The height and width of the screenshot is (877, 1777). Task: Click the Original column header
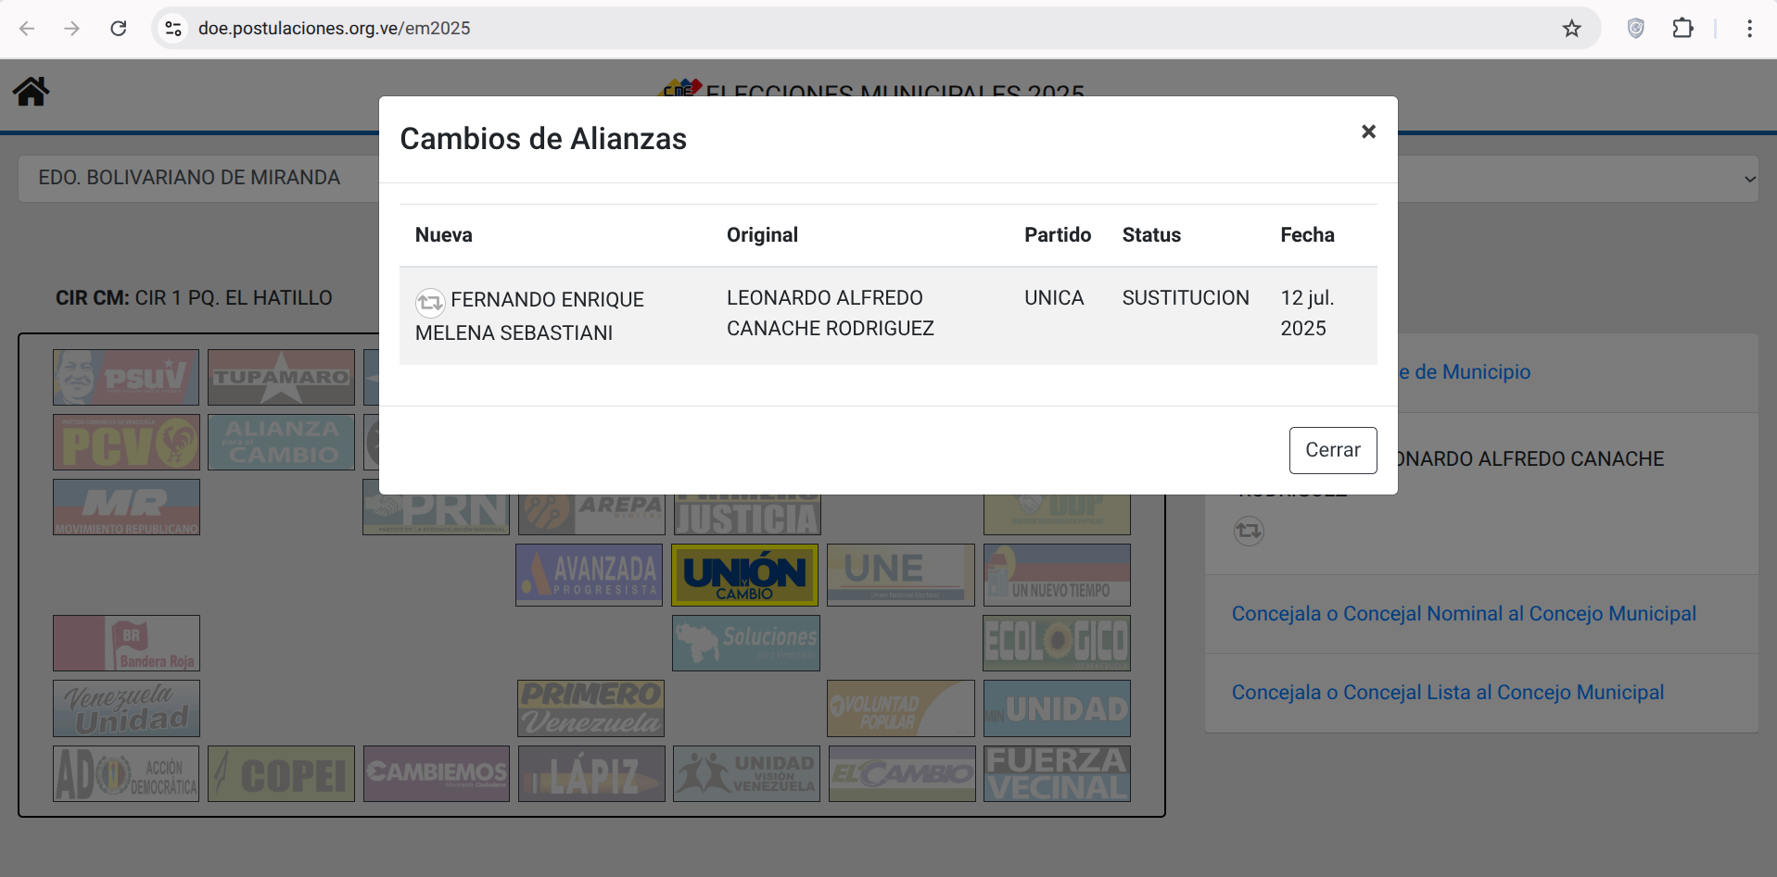(x=762, y=235)
